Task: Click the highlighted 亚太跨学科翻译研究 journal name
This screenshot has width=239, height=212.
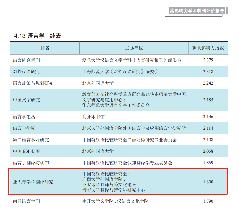Action: (x=33, y=182)
